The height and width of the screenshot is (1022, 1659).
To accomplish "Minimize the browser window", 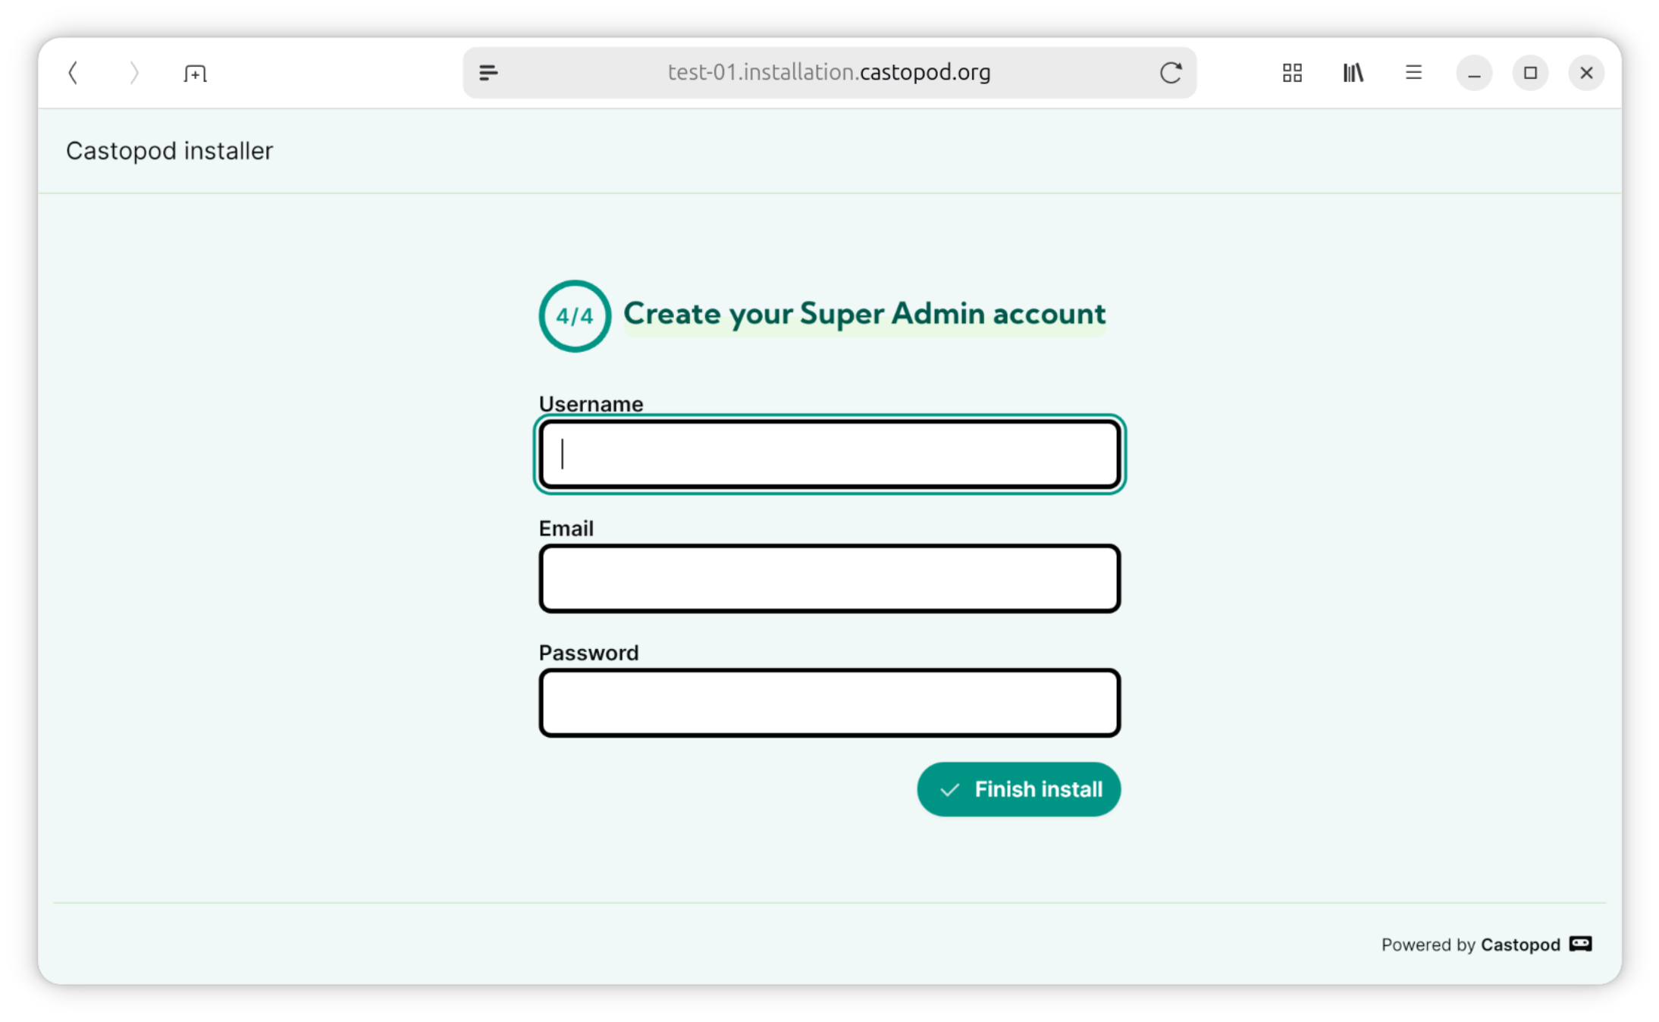I will [1474, 73].
